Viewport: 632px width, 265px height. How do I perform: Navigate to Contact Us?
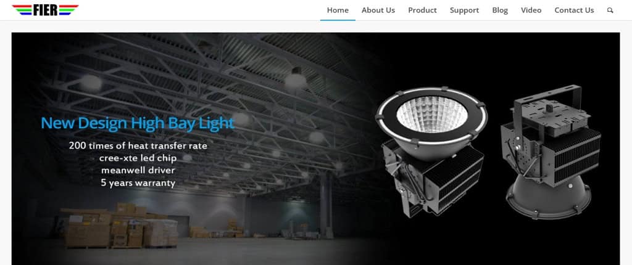[574, 10]
